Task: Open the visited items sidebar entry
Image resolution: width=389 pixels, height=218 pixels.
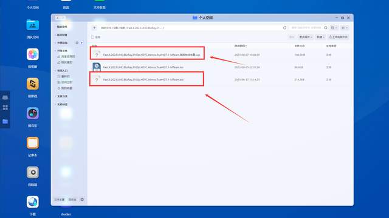Action: [x=65, y=82]
